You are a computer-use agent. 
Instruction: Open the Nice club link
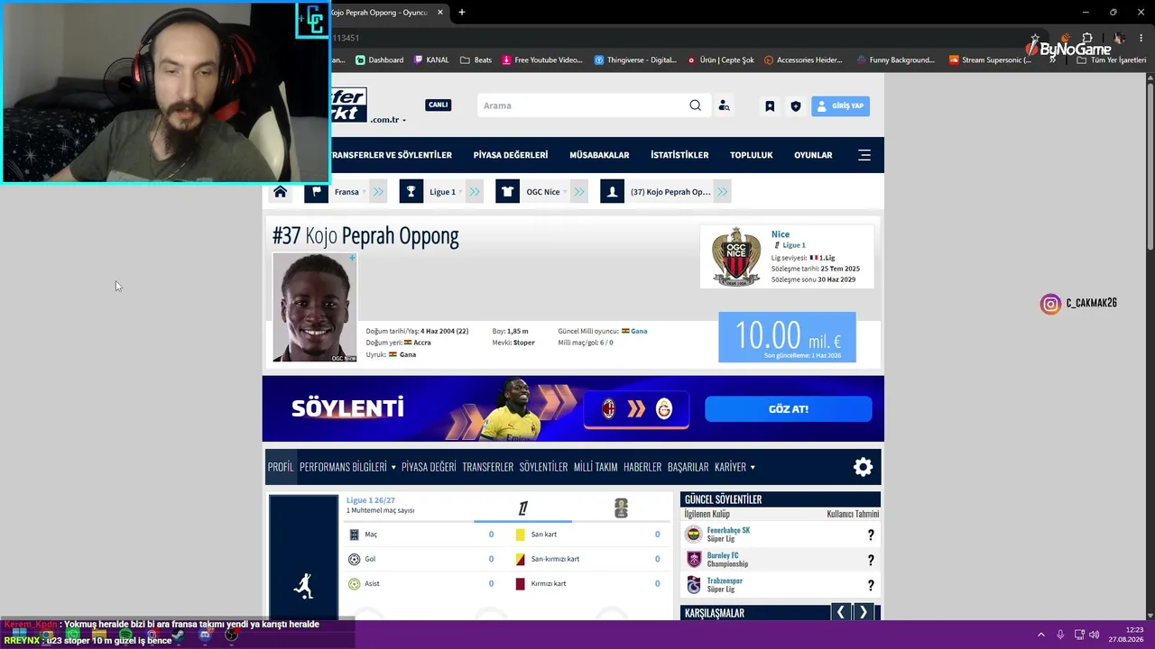781,234
